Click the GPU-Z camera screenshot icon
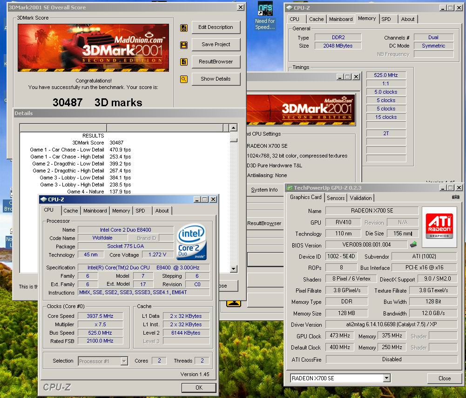The width and height of the screenshot is (466, 398). pos(456,197)
